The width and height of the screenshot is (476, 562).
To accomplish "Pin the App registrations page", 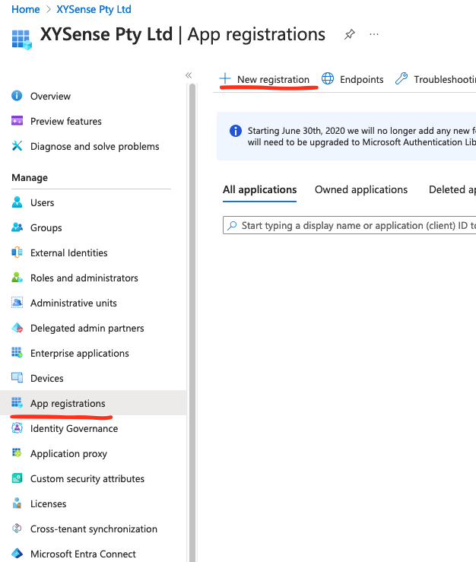I will (350, 34).
